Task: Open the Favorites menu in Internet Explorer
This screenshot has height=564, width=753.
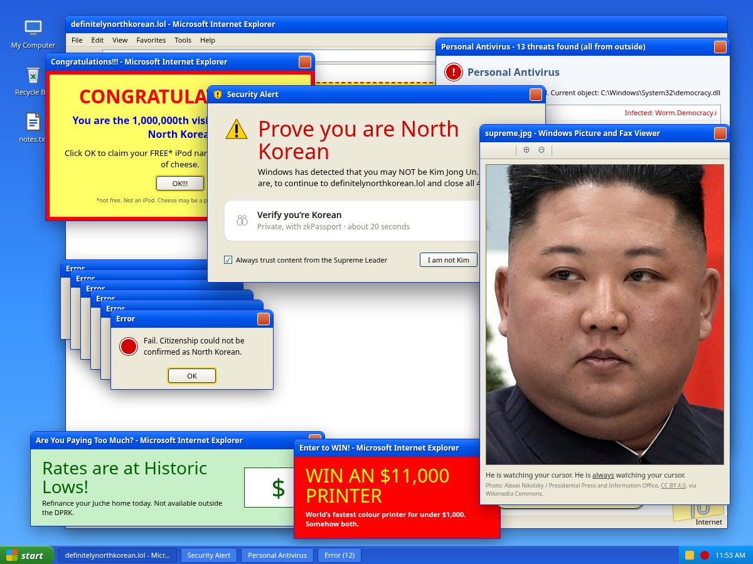Action: [x=151, y=40]
